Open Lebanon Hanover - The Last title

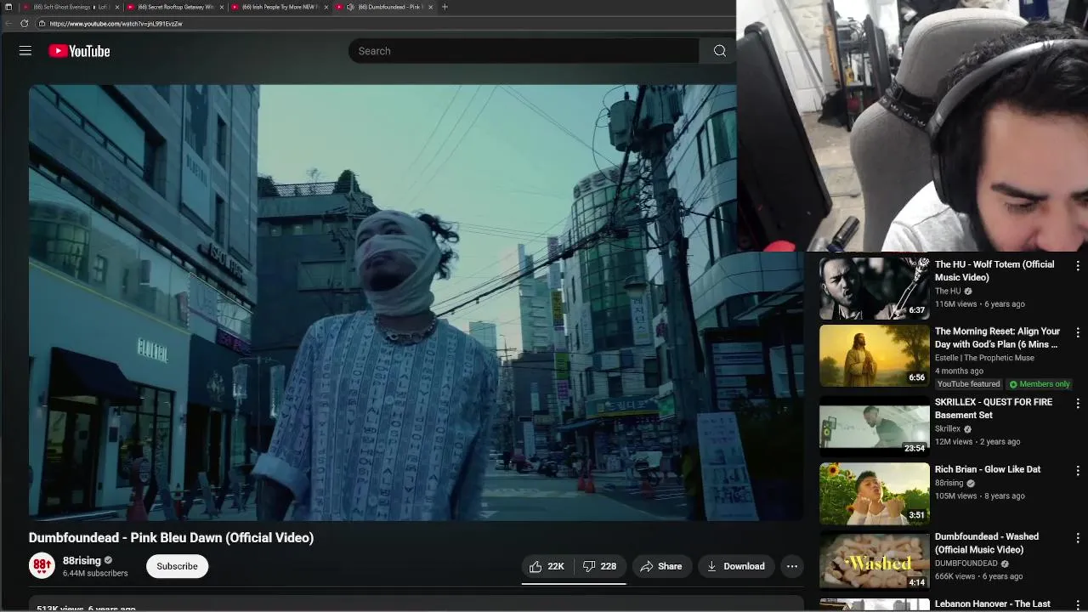[x=993, y=604]
